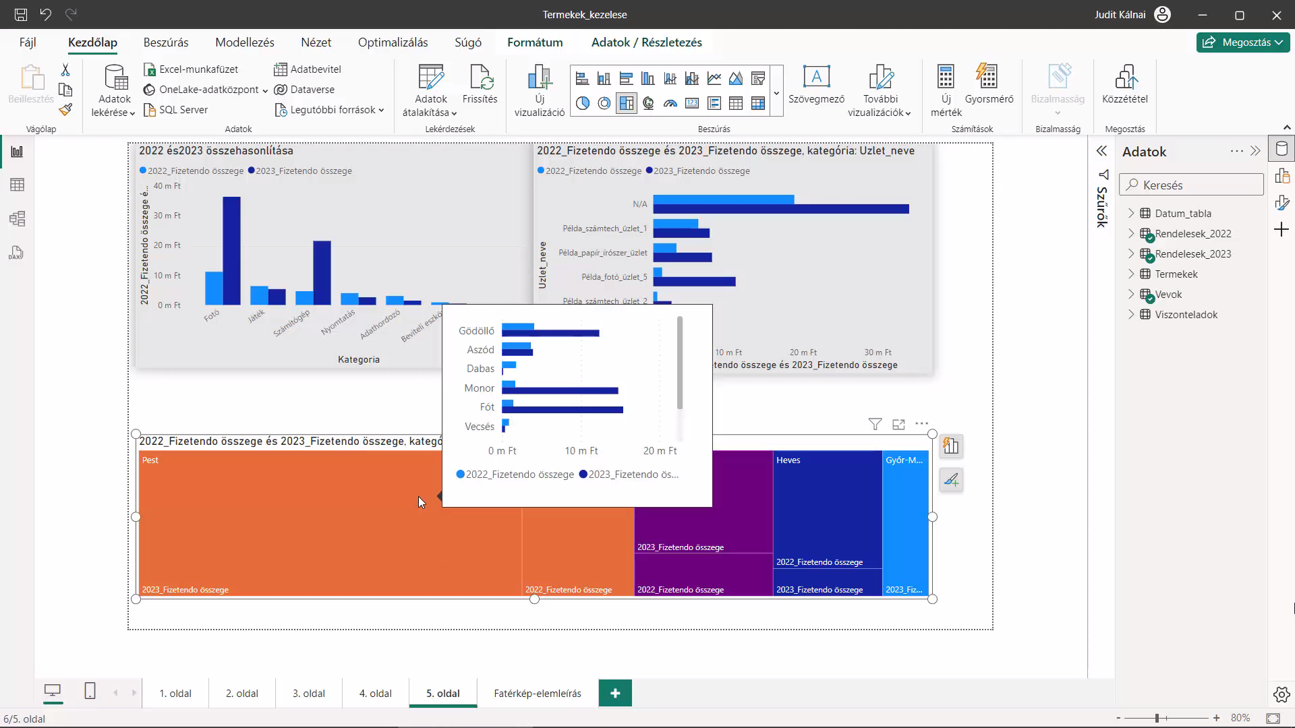Open the DAX query view icon
Screen dimensions: 1295x728
tap(17, 253)
